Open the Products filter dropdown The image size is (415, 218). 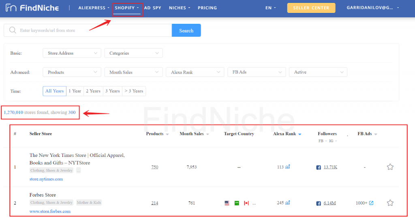72,72
